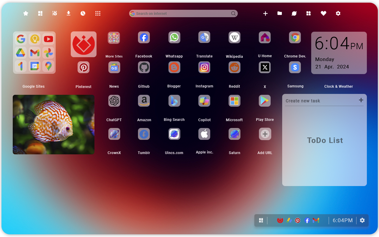
Task: Open history via the clock icon
Action: coord(83,13)
